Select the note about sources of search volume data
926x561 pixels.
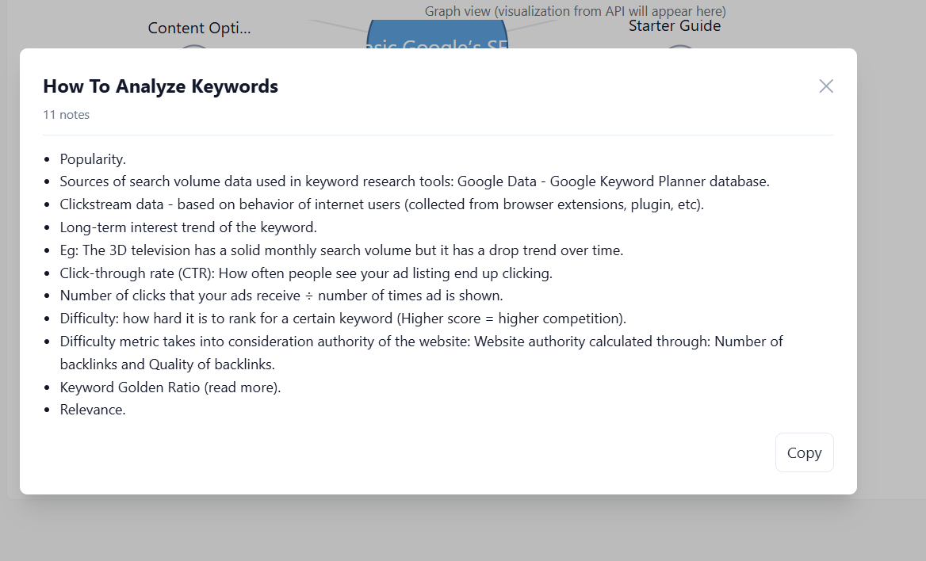tap(415, 181)
